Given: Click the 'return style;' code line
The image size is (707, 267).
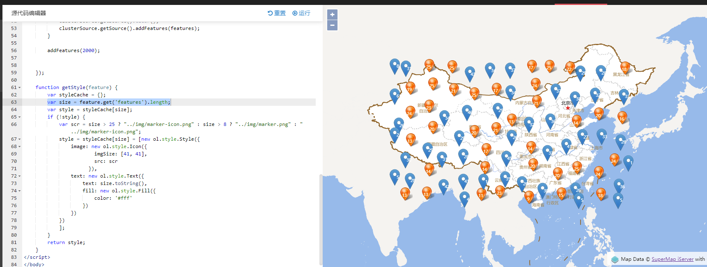Looking at the screenshot, I should [66, 242].
